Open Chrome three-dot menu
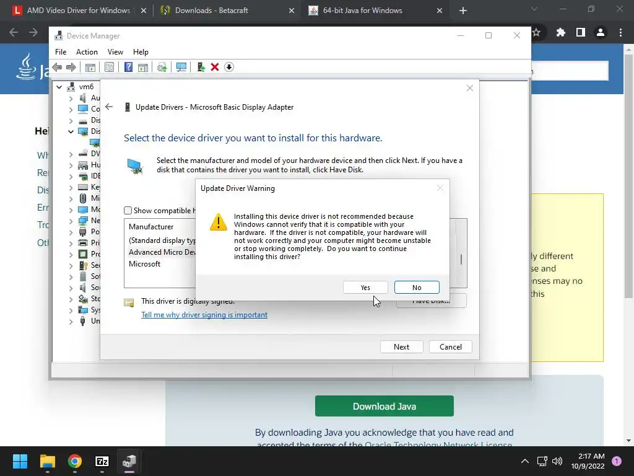Viewport: 634px width, 476px height. [x=620, y=32]
